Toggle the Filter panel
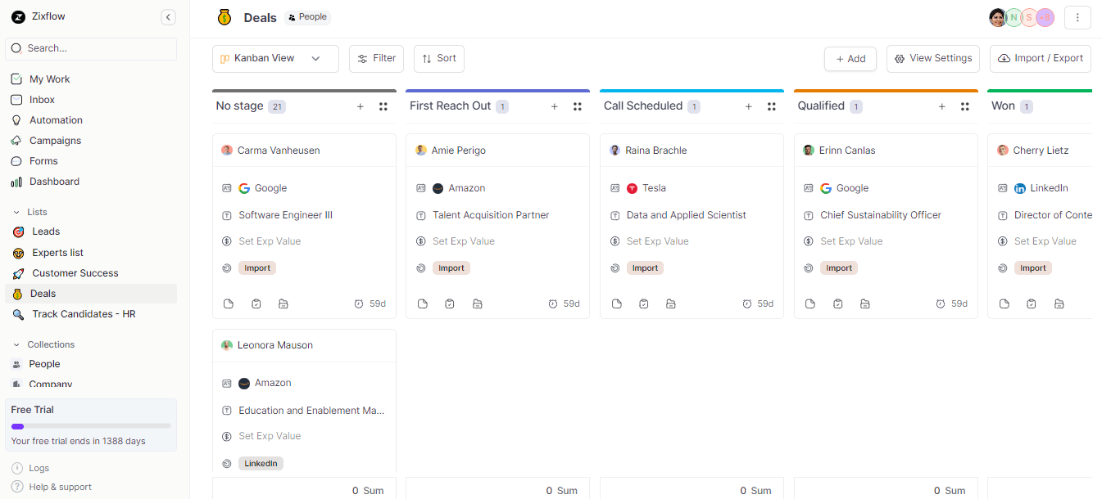The width and height of the screenshot is (1102, 499). pyautogui.click(x=376, y=58)
